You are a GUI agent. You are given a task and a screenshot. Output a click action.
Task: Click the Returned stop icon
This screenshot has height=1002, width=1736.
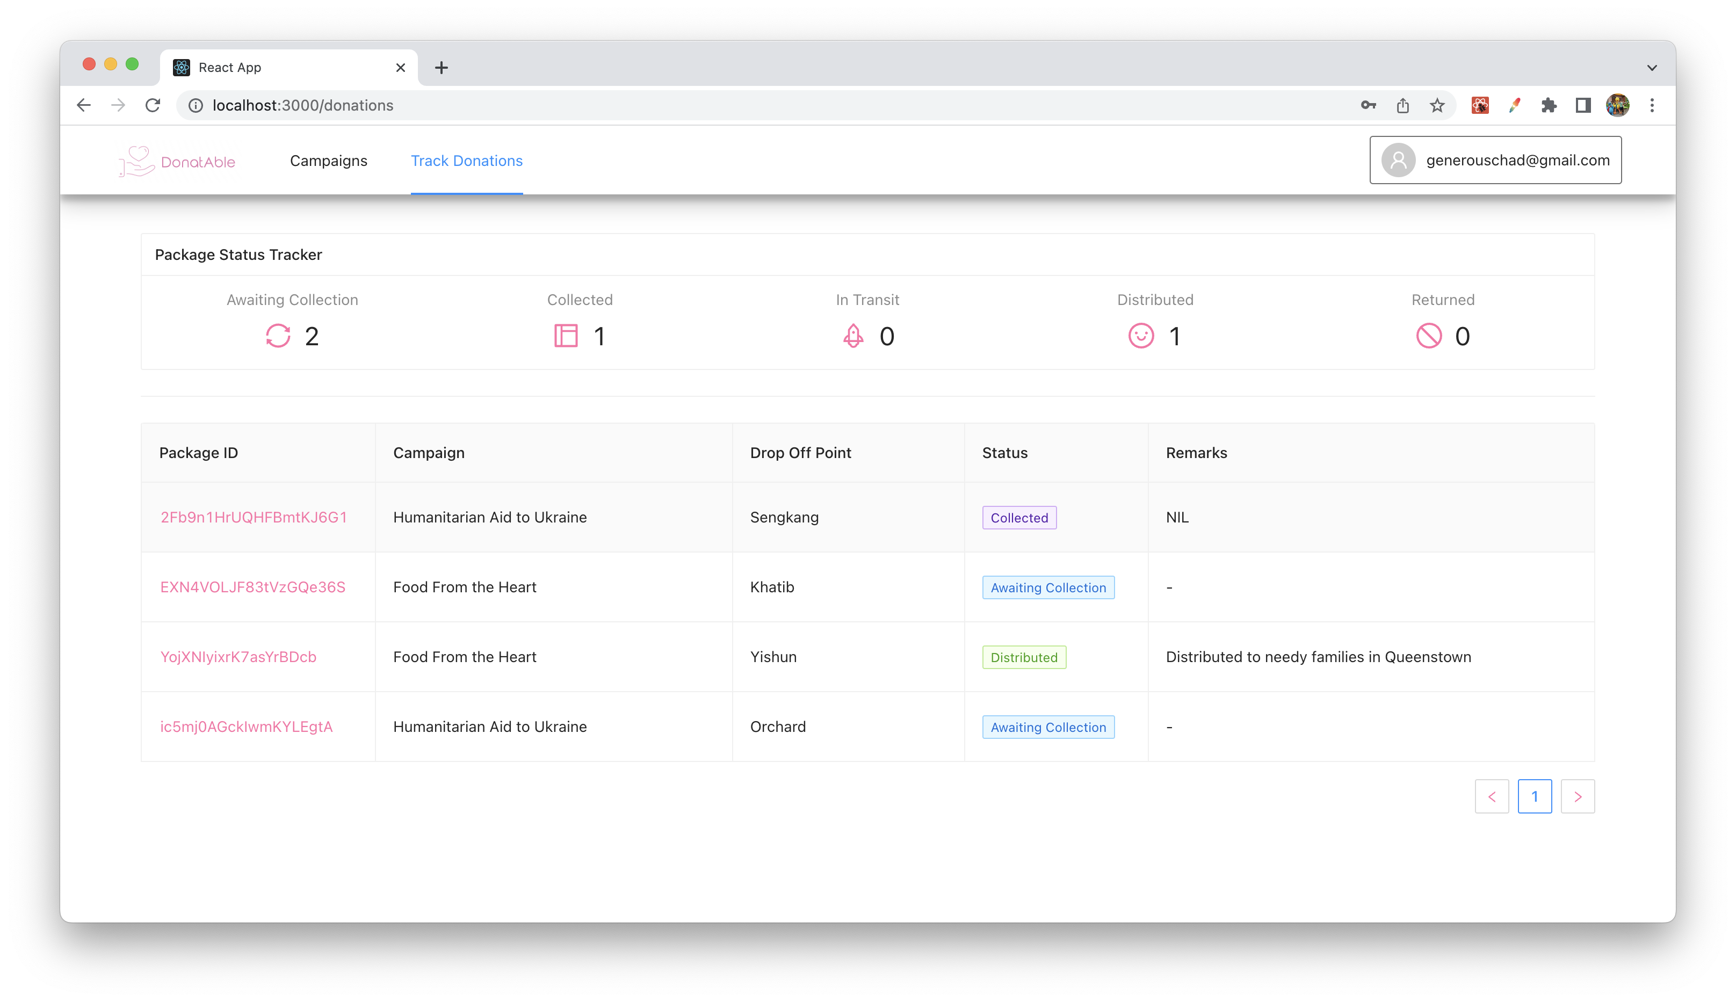[1428, 336]
